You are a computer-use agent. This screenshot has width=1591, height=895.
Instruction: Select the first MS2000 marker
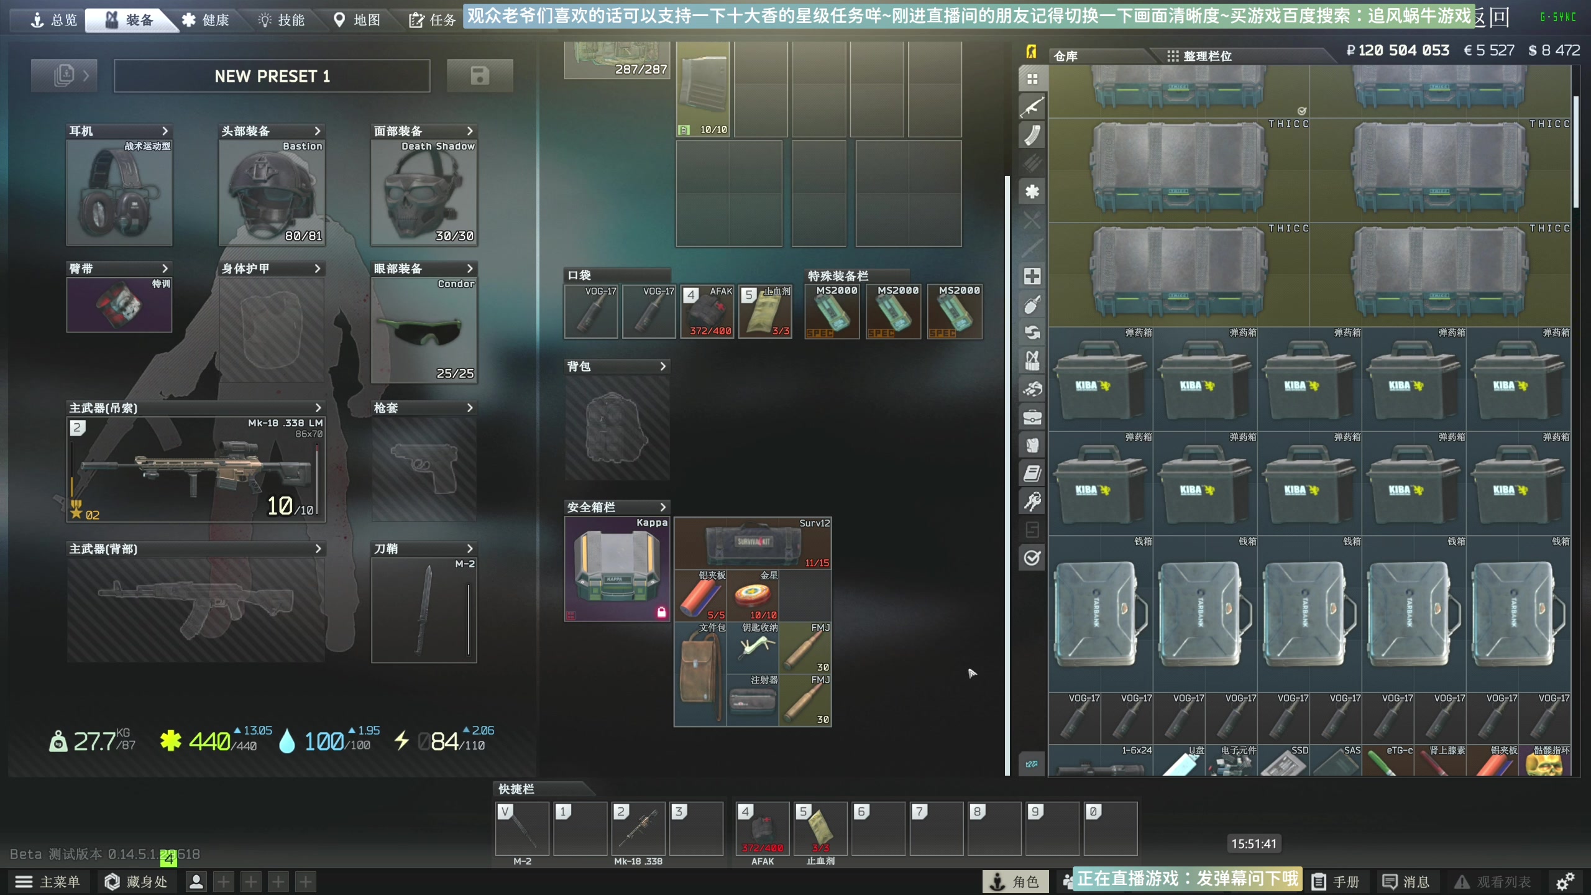pos(832,311)
